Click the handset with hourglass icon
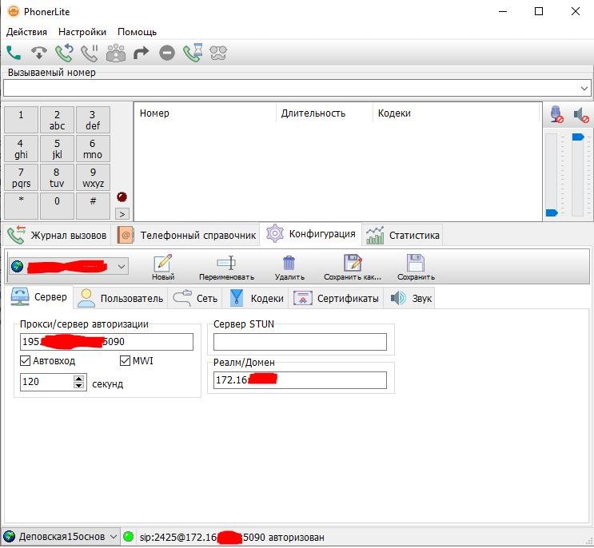Image resolution: width=594 pixels, height=548 pixels. pyautogui.click(x=193, y=53)
